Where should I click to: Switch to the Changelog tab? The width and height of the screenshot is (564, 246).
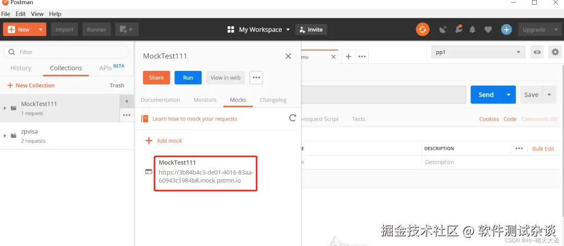pyautogui.click(x=273, y=100)
